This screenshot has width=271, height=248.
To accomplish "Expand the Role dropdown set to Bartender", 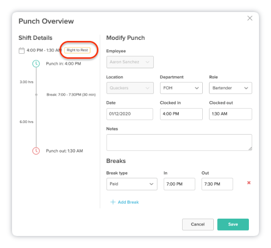I will click(x=231, y=88).
